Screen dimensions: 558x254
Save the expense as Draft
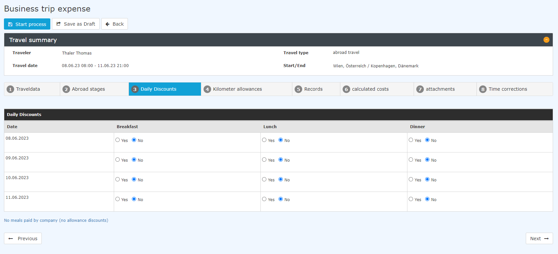tap(76, 24)
